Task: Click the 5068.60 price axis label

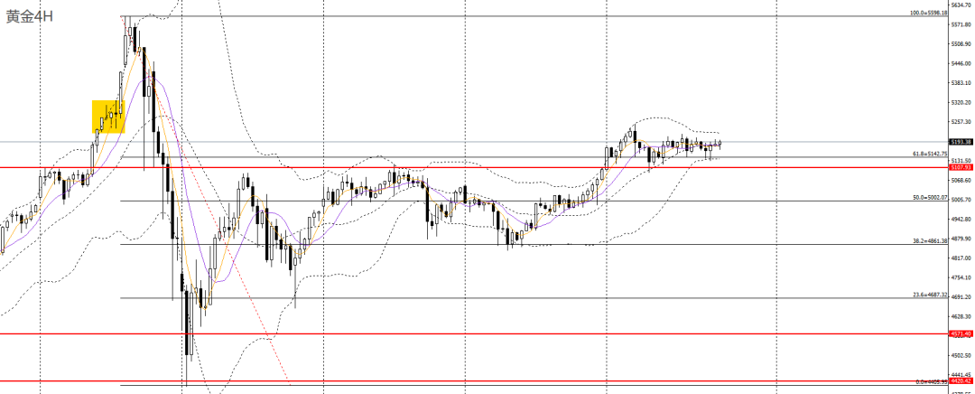Action: (x=961, y=180)
